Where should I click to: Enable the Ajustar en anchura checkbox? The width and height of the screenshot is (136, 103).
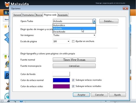73,41
